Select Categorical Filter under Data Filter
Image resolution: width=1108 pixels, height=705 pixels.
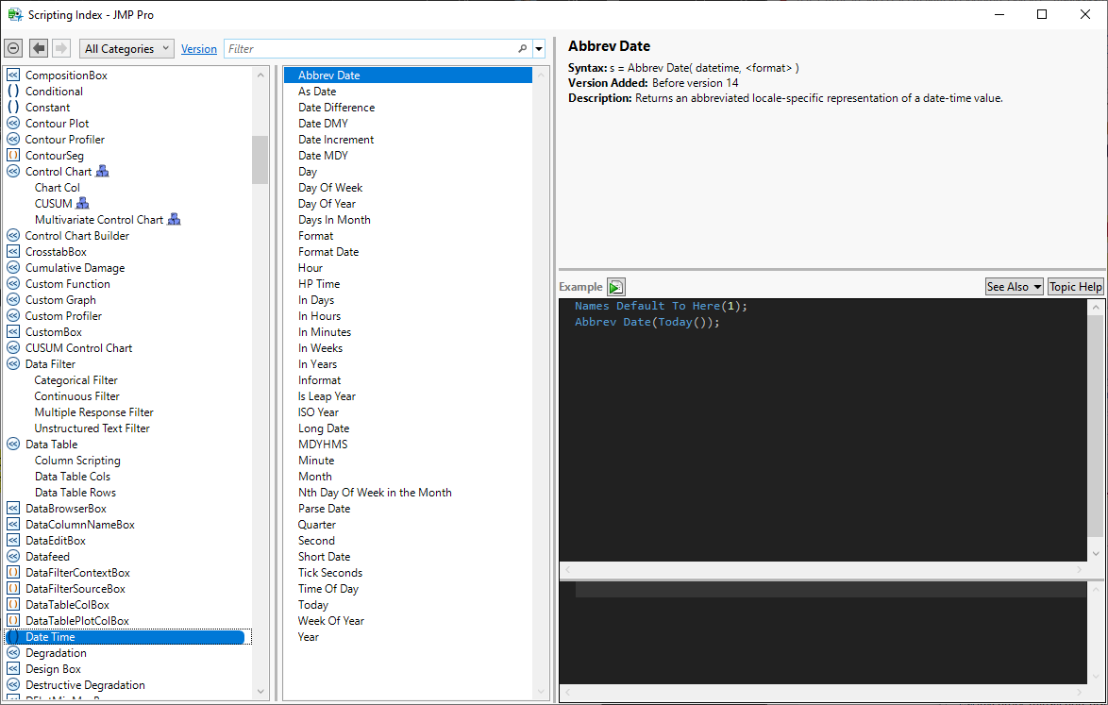[x=76, y=380]
